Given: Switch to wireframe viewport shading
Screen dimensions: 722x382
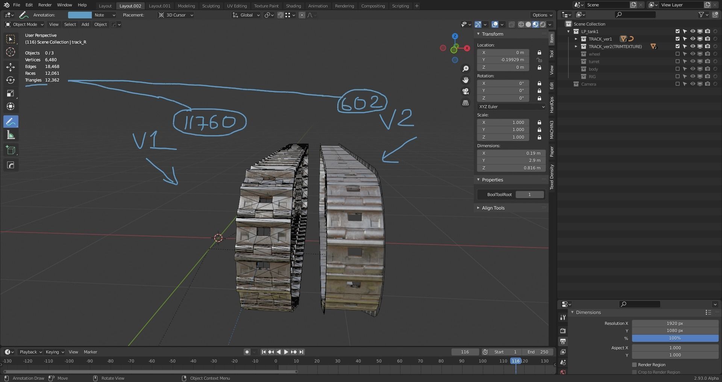Looking at the screenshot, I should [521, 24].
